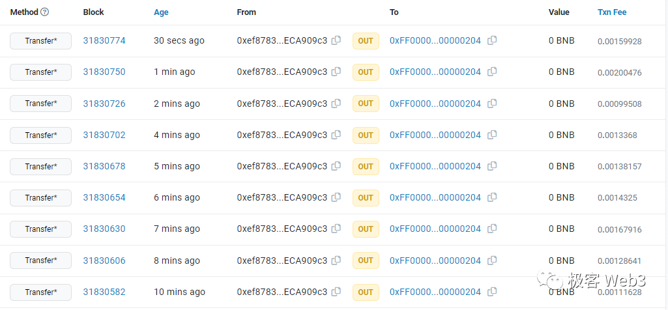The width and height of the screenshot is (668, 310).
Task: Open To address link in block 31830726 row
Action: click(x=435, y=104)
